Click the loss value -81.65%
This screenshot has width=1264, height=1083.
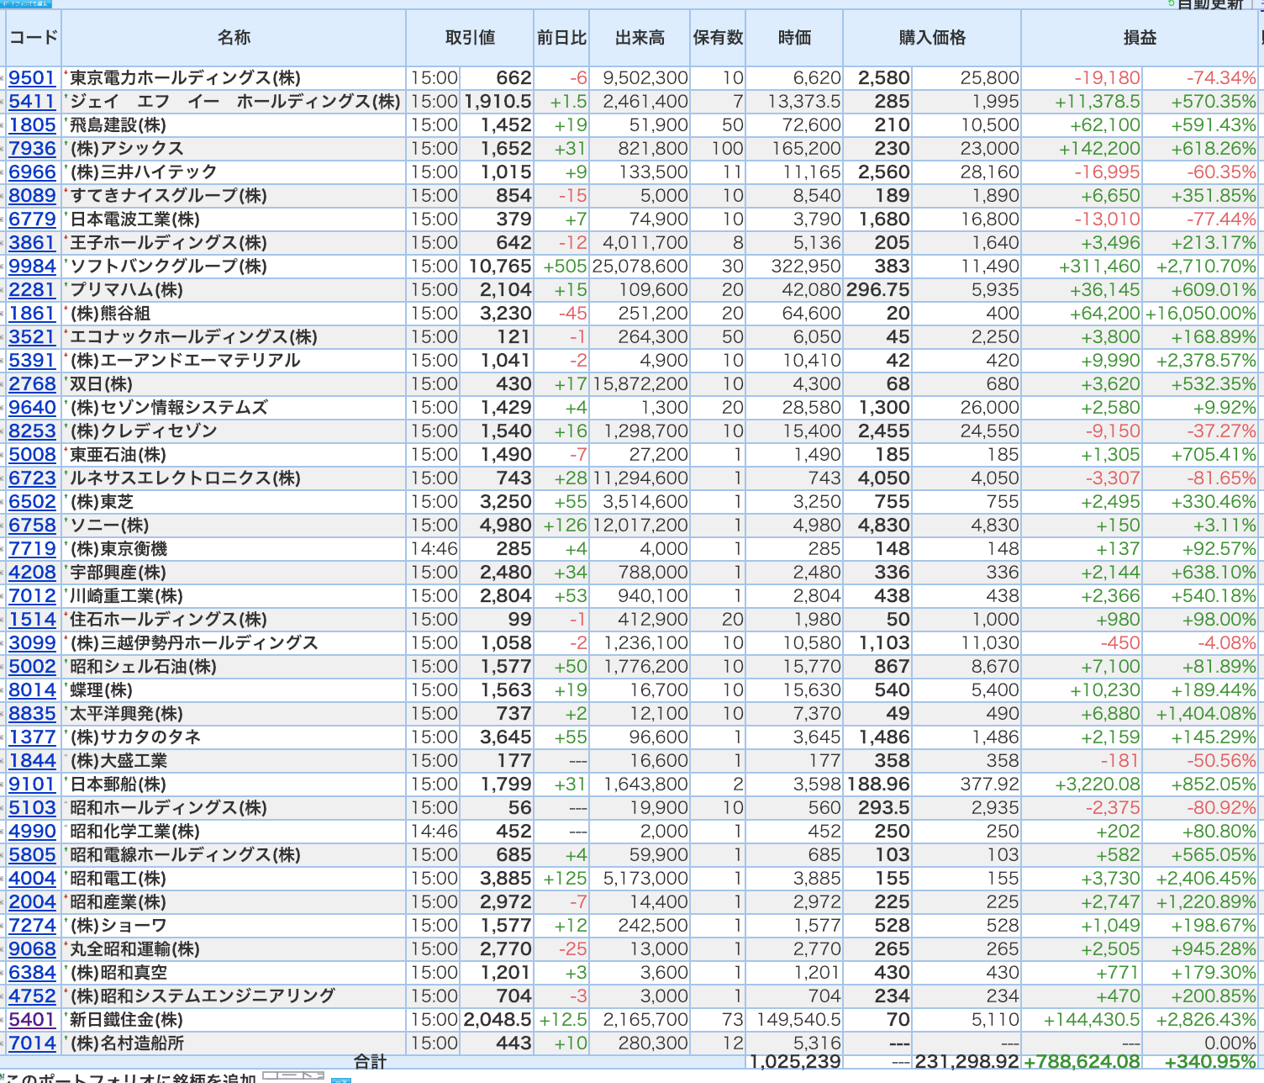coord(1221,478)
